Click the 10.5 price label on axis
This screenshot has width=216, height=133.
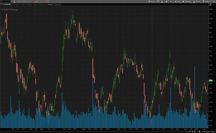(210, 125)
